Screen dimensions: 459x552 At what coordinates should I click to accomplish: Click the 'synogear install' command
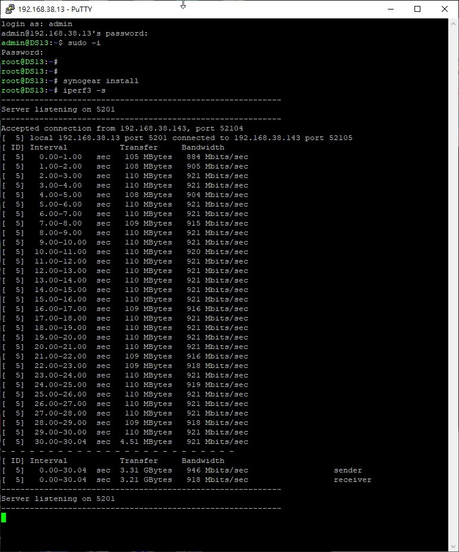click(x=101, y=81)
